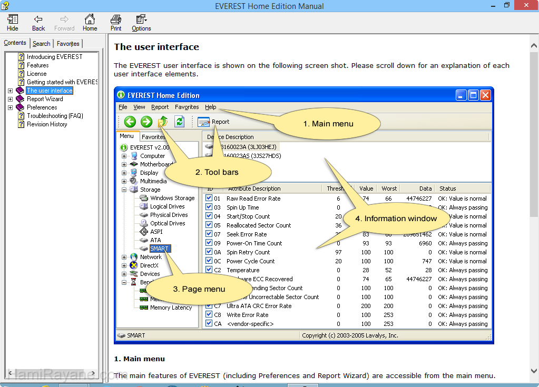Viewport: 539px width, 387px height.
Task: Expand the Multimedia node in EVEREST tree
Action: coord(124,181)
